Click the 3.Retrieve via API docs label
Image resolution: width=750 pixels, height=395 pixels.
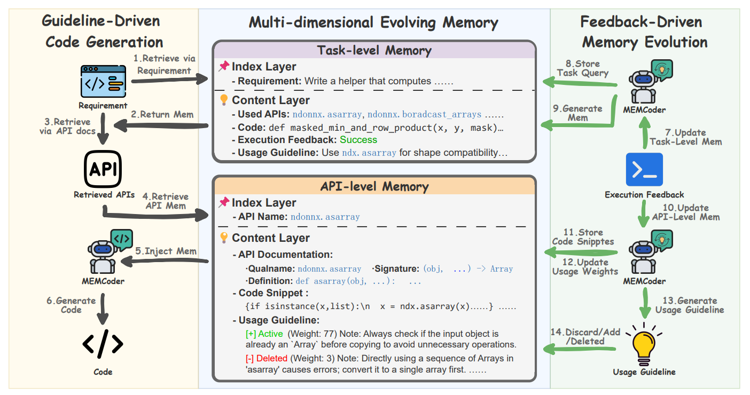click(x=67, y=126)
